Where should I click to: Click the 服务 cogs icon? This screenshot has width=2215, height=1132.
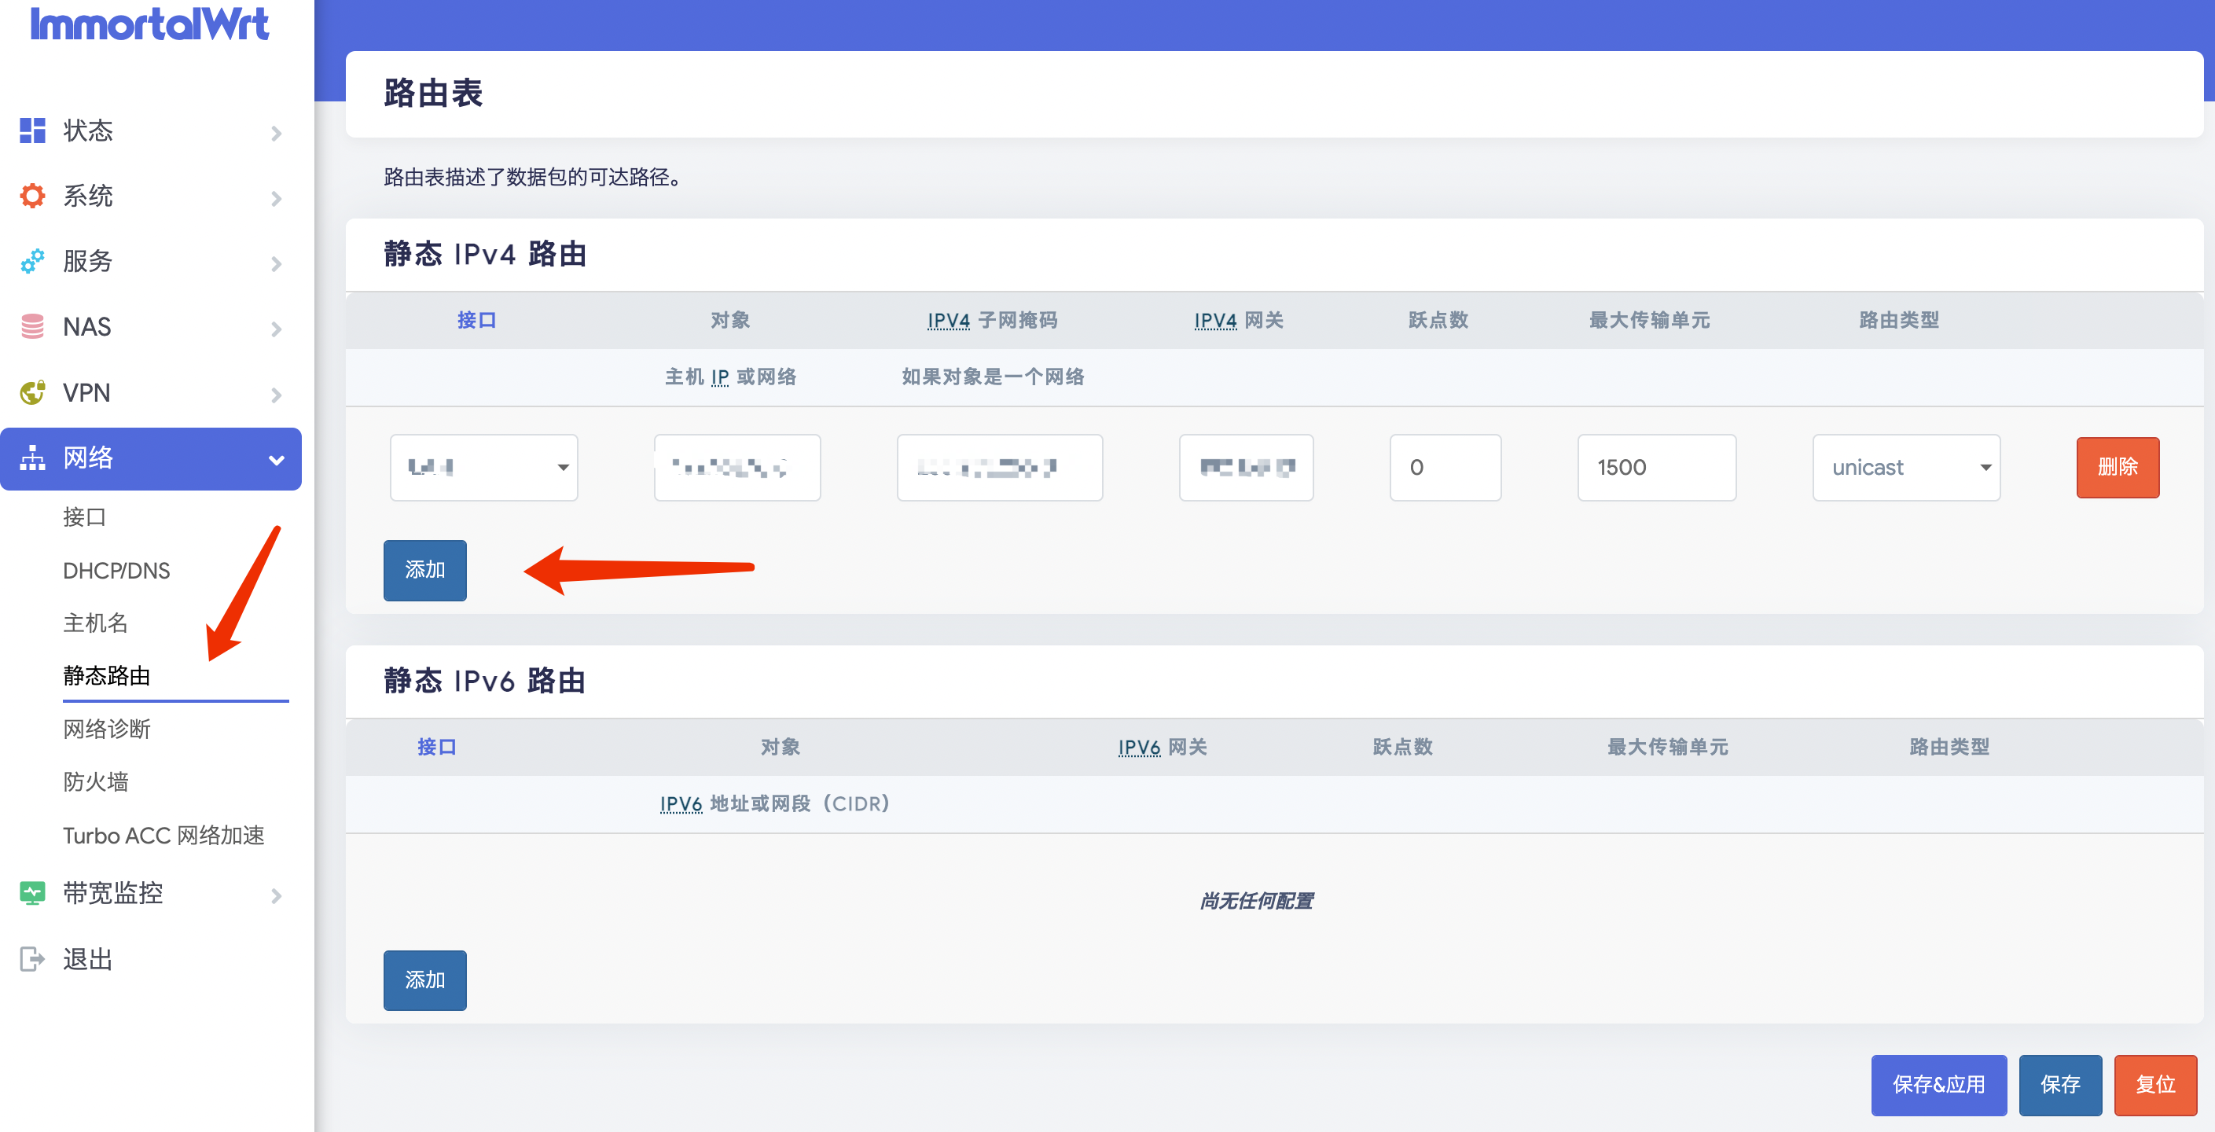click(33, 262)
